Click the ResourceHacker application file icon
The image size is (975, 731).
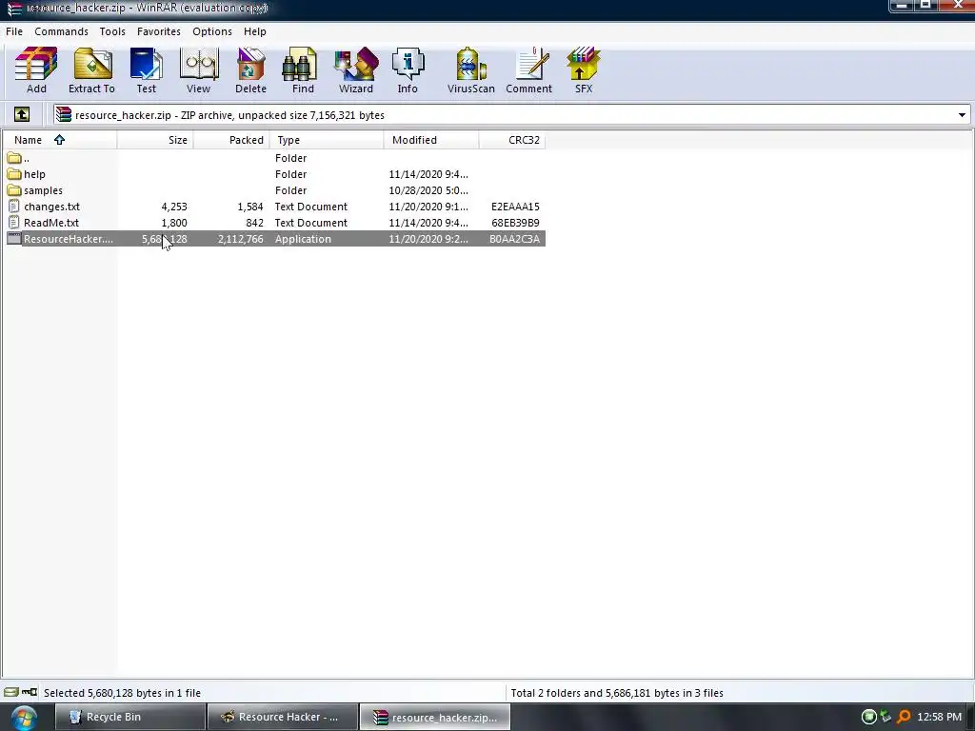tap(14, 239)
